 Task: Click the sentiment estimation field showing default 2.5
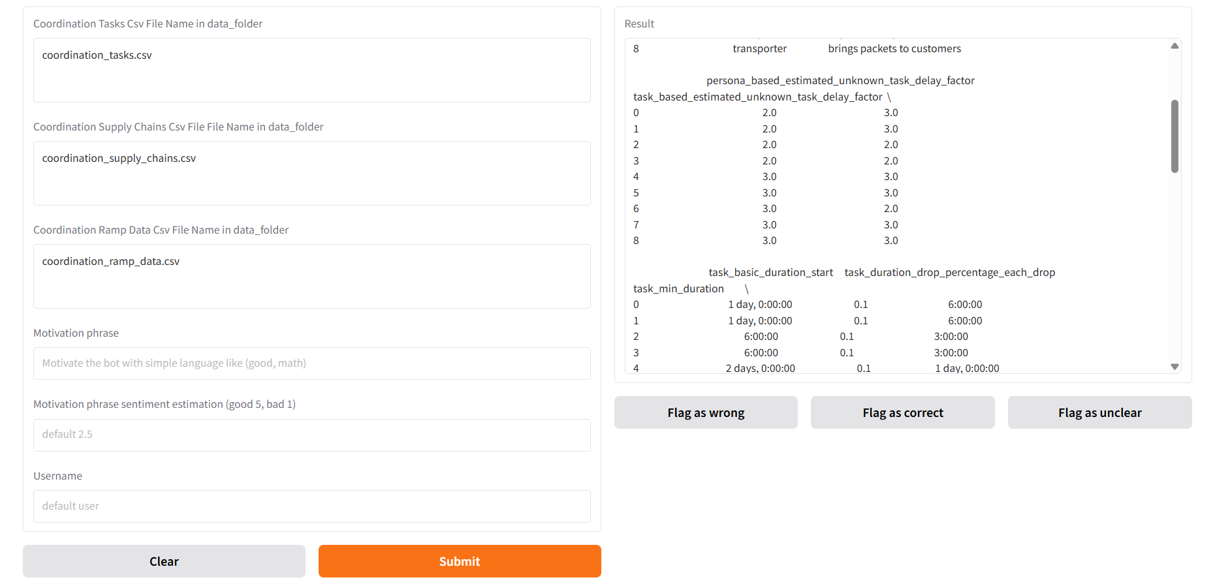[312, 435]
